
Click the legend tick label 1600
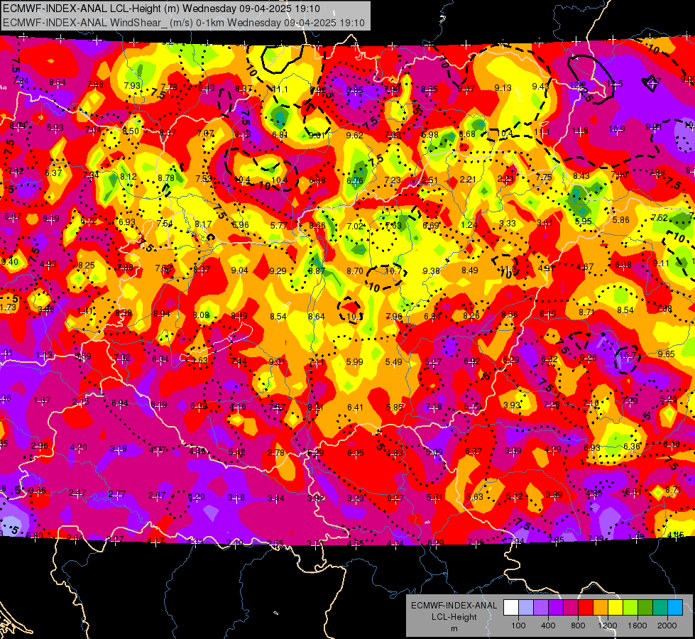click(637, 626)
